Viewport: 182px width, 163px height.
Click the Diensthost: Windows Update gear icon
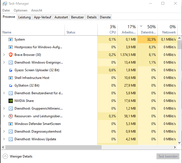11,139
